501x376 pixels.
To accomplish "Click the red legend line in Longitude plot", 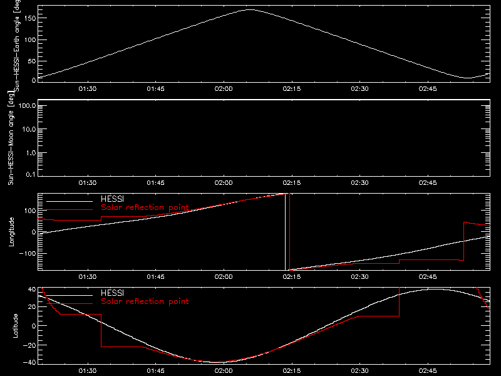I will tap(70, 210).
